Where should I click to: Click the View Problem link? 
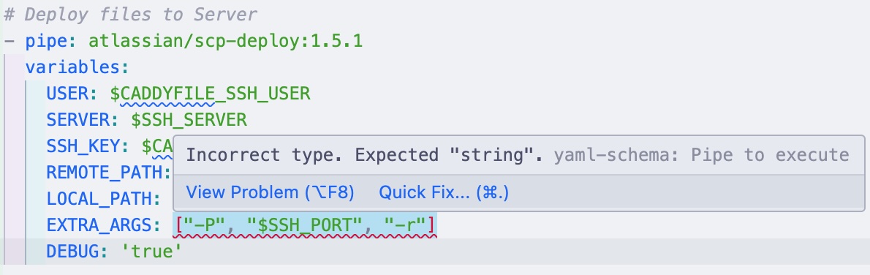(x=270, y=192)
